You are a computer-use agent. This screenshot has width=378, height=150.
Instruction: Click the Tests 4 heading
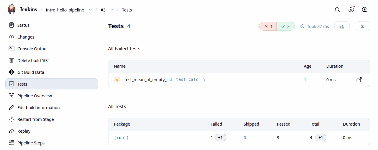point(119,26)
